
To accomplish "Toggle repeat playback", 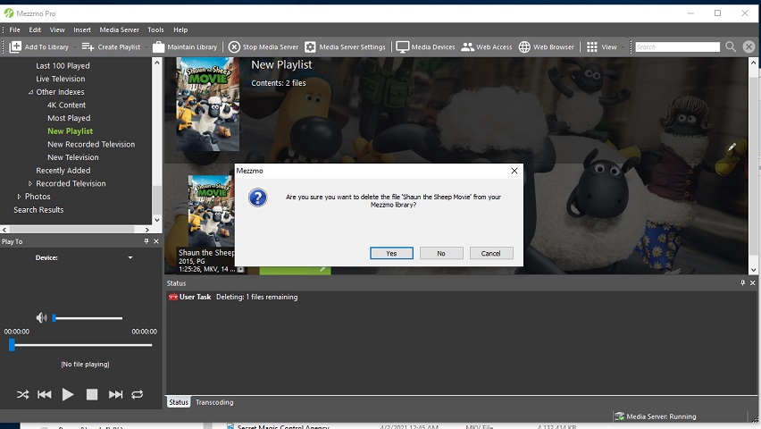I will pyautogui.click(x=138, y=394).
